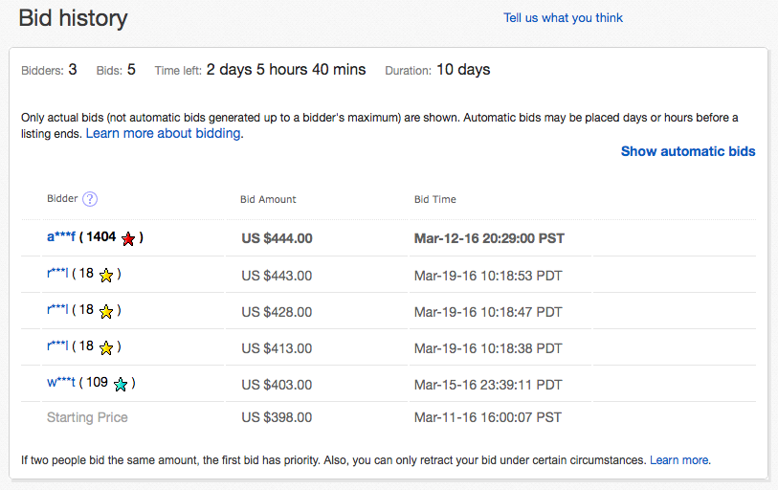Image resolution: width=778 pixels, height=490 pixels.
Task: Click 'Learn more' about retracting bids
Action: (x=678, y=460)
